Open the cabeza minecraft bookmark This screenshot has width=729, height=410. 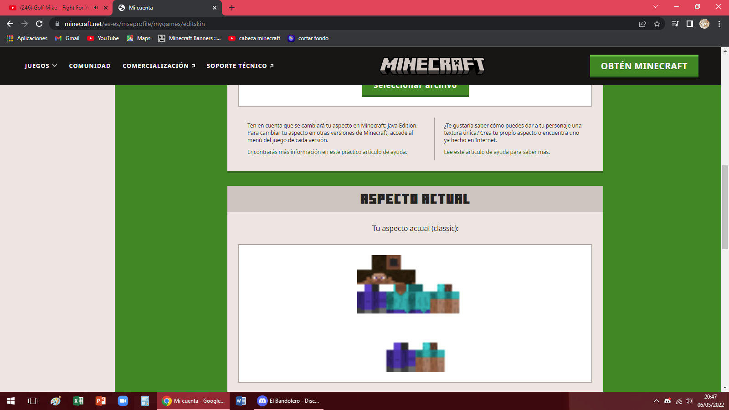tap(254, 38)
